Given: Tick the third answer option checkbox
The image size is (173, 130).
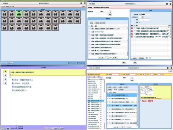Looking at the screenshot, I should click(x=13, y=87).
